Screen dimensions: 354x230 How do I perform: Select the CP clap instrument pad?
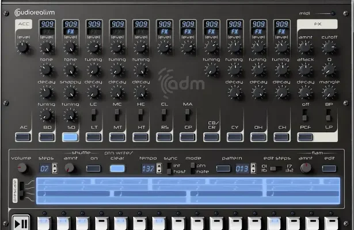click(188, 137)
